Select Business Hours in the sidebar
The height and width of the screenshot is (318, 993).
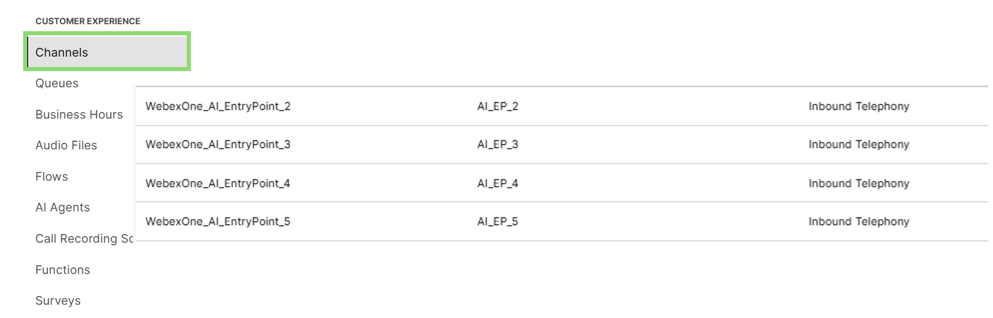pyautogui.click(x=79, y=114)
